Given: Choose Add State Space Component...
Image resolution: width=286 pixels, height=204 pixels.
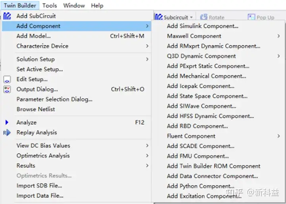Looking at the screenshot, I should coord(218,96).
